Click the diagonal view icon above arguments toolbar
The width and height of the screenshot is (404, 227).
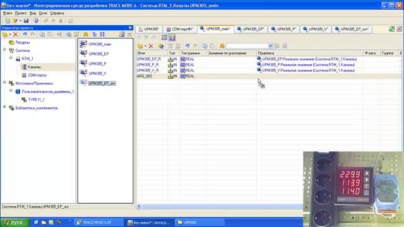(164, 38)
